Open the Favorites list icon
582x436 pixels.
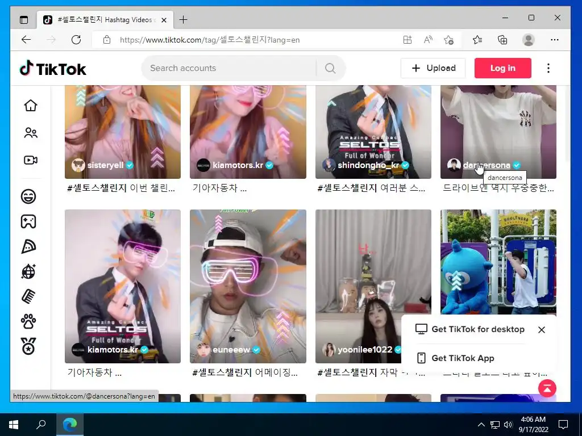click(x=477, y=40)
